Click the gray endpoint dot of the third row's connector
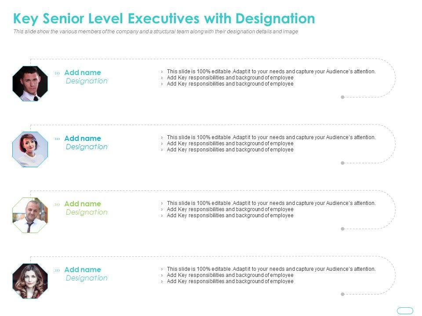The width and height of the screenshot is (422, 316). tap(342, 229)
